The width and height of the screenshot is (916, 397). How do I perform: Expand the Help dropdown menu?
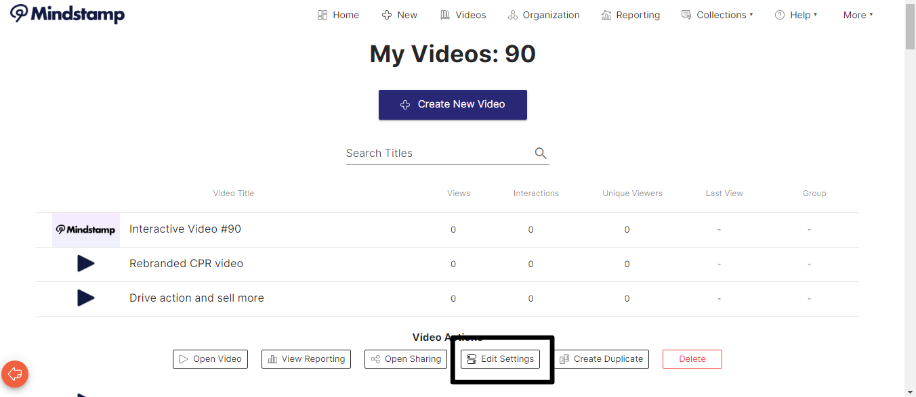[796, 15]
